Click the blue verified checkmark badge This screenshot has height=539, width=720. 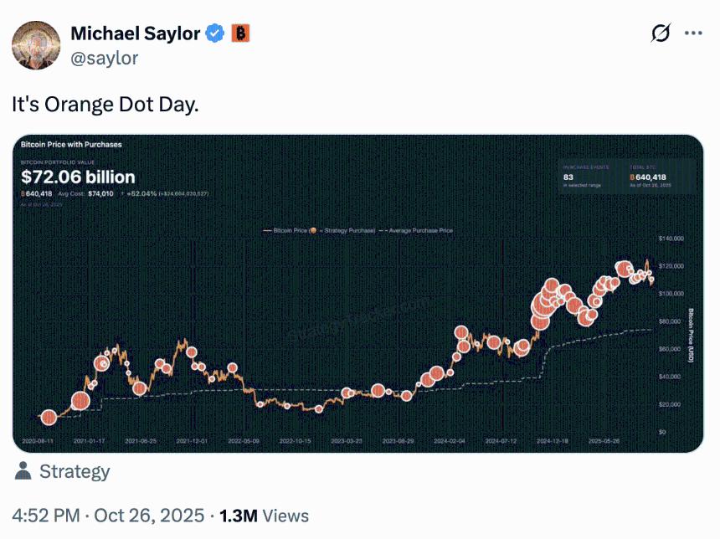pos(214,33)
